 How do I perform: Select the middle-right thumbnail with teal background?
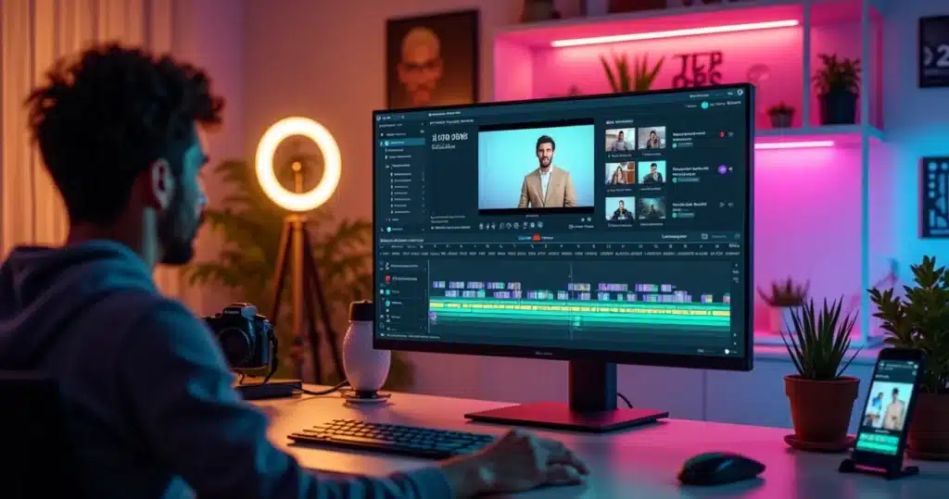tap(652, 172)
